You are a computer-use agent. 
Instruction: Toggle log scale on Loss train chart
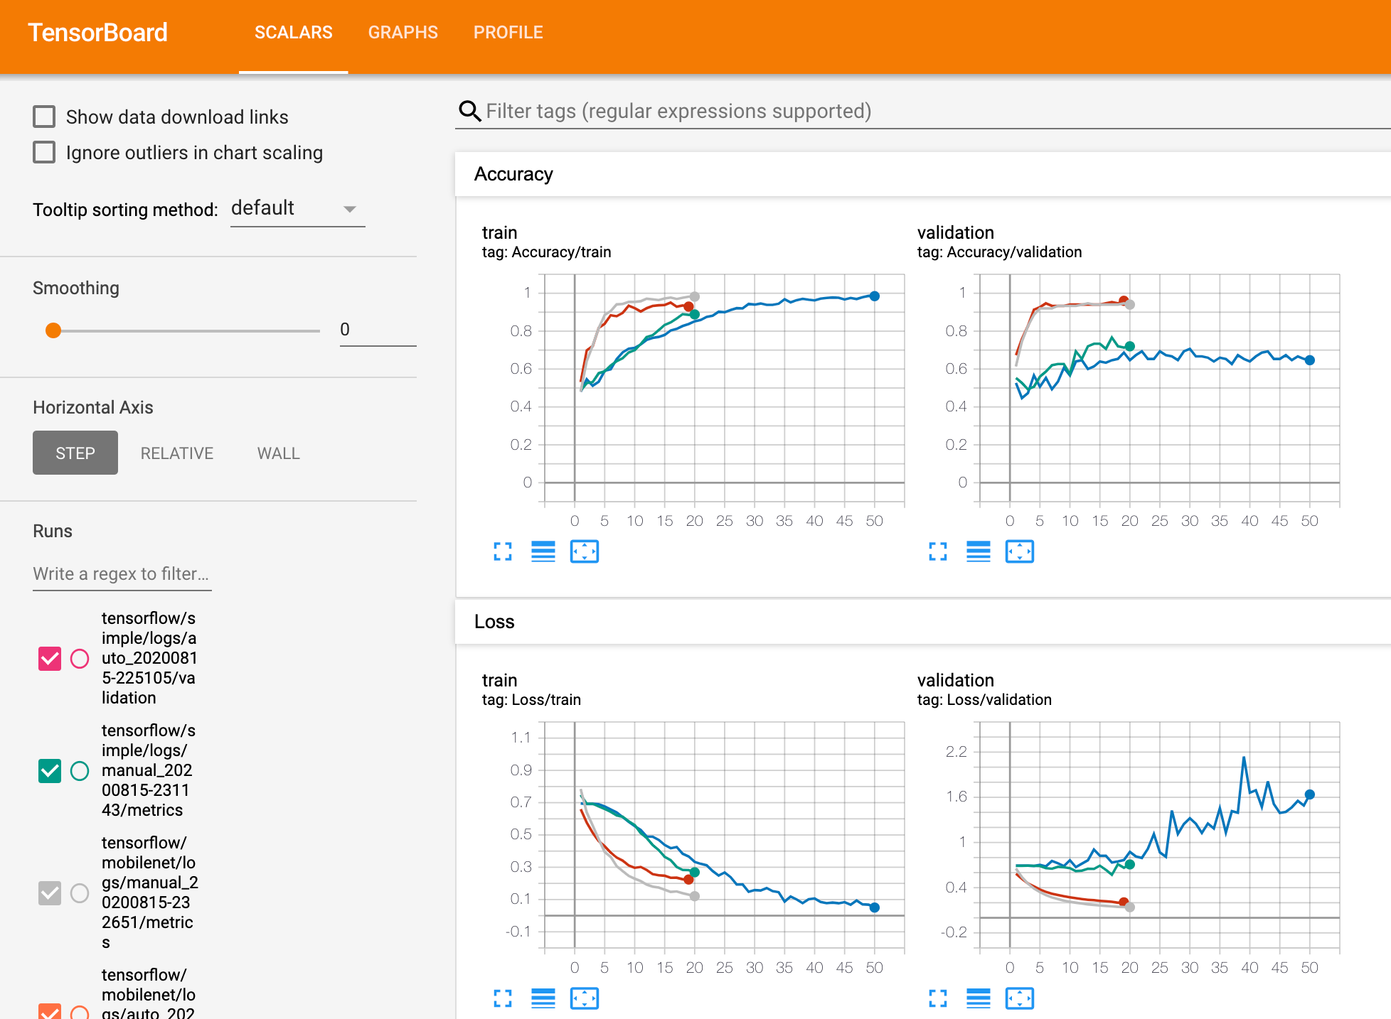[543, 998]
